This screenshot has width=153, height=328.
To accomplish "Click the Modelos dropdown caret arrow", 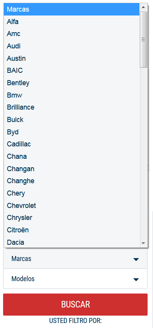I will click(136, 280).
